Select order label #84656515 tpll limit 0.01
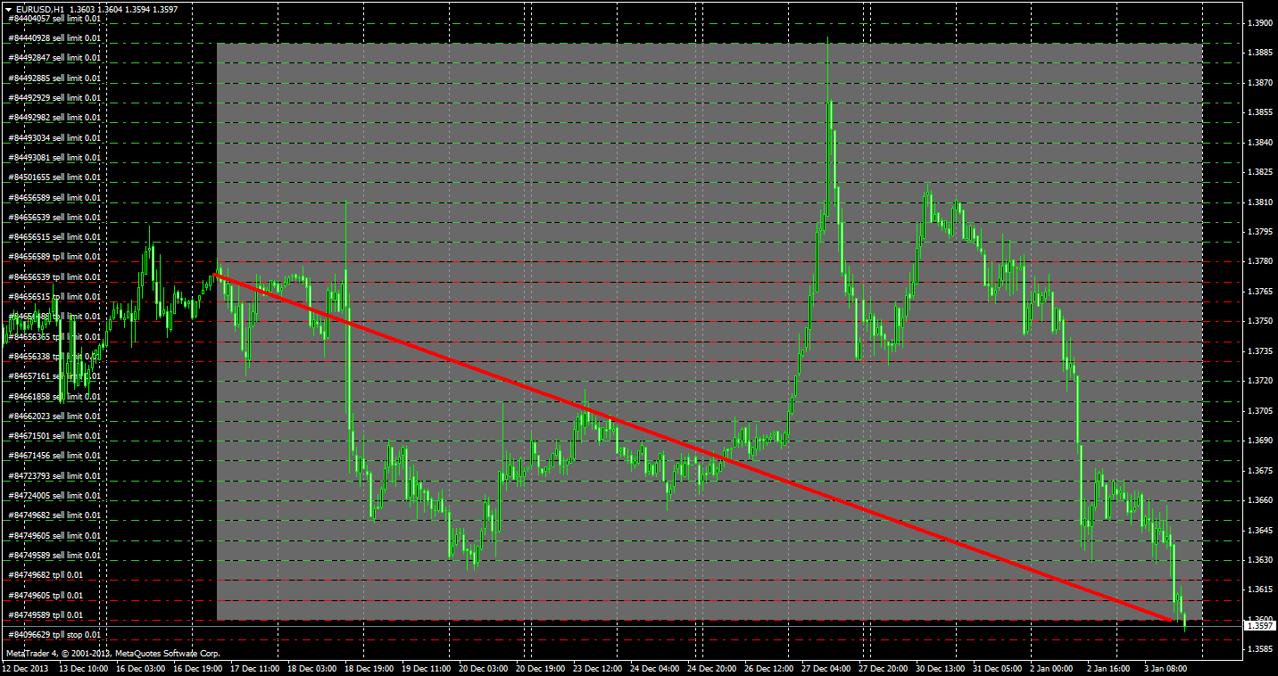Image resolution: width=1278 pixels, height=676 pixels. [x=54, y=297]
